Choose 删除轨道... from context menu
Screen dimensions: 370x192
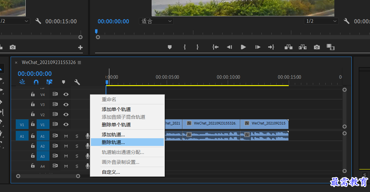tap(128, 142)
